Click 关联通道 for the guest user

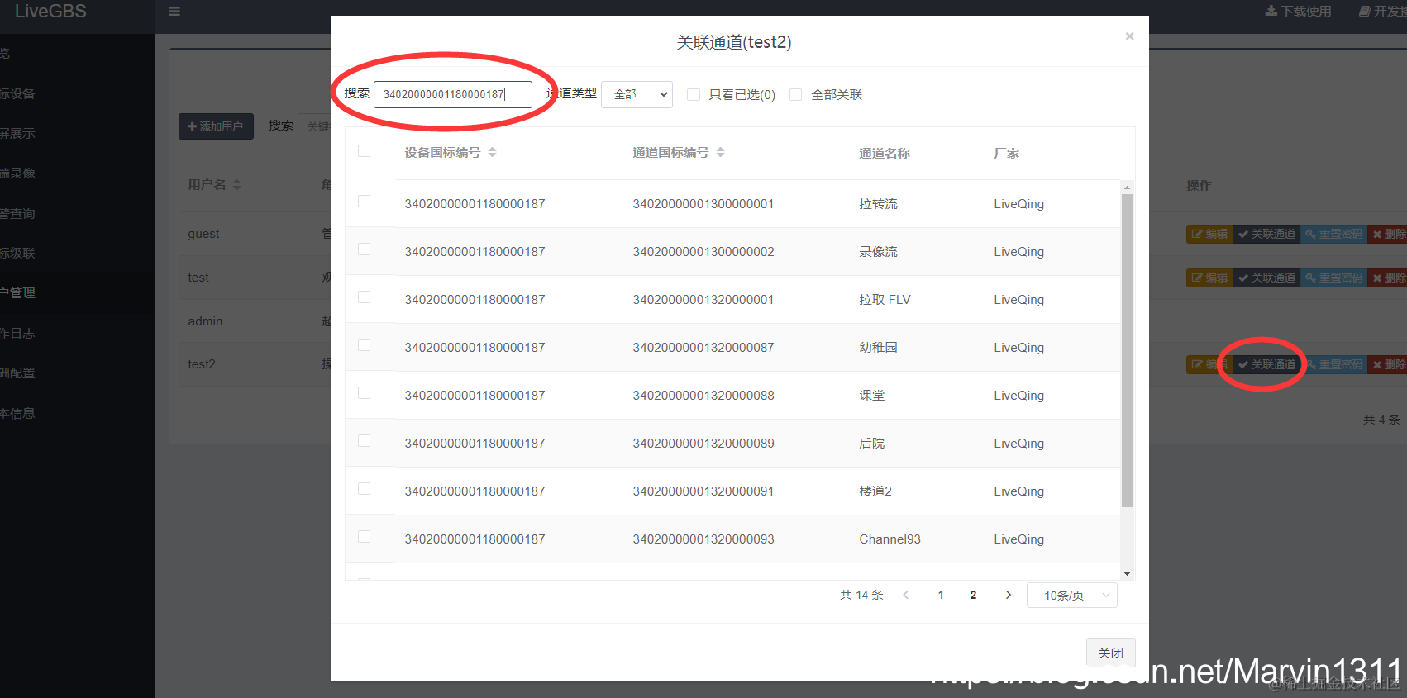tap(1266, 234)
